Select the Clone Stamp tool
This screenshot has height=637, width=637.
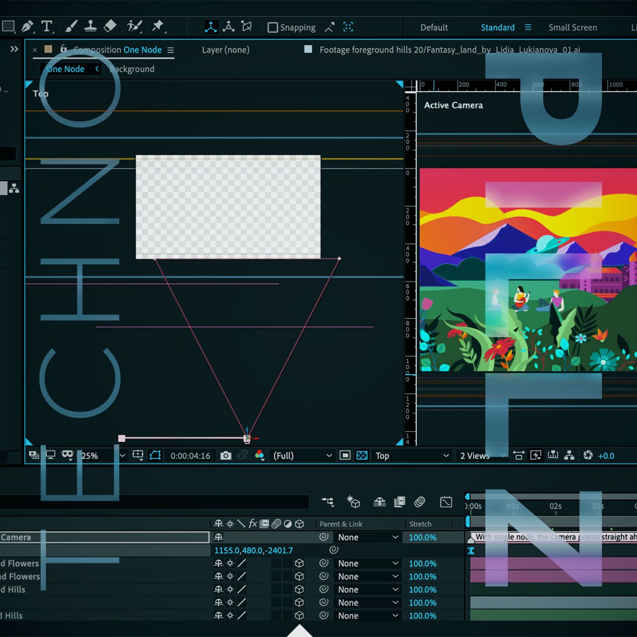tap(91, 26)
